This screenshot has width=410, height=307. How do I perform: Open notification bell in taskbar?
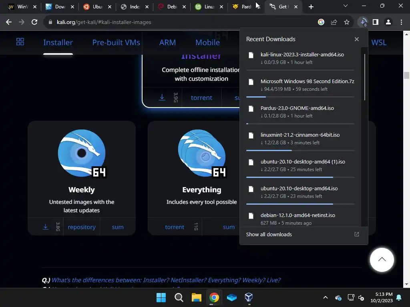click(399, 297)
